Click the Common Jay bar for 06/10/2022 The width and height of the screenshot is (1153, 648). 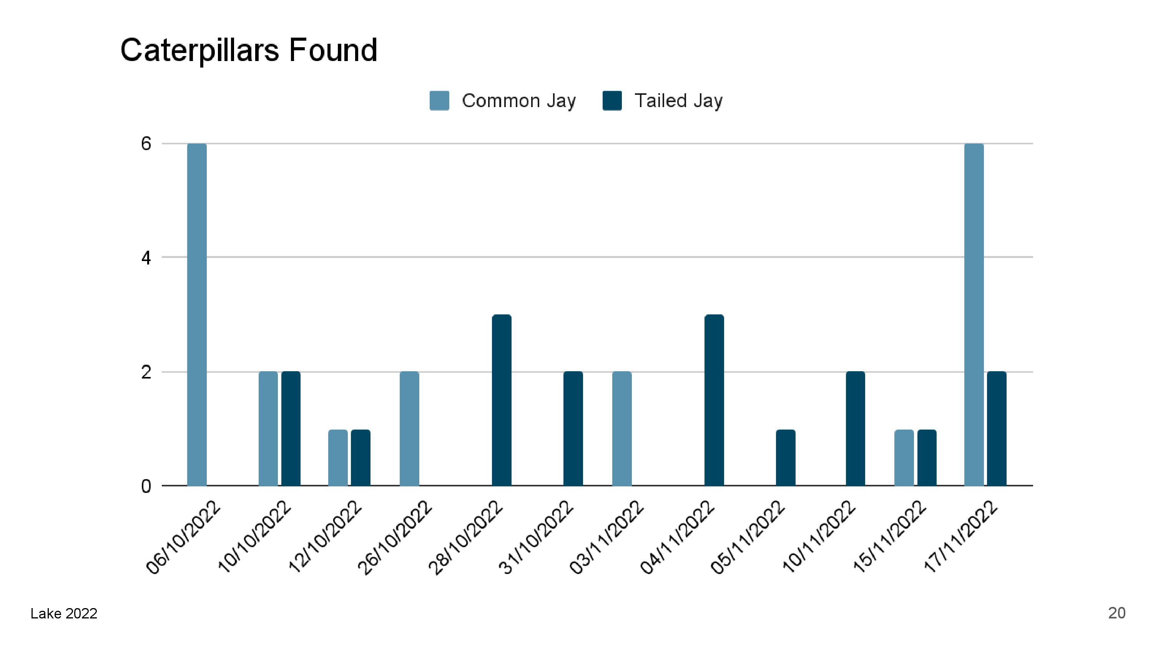pos(197,314)
